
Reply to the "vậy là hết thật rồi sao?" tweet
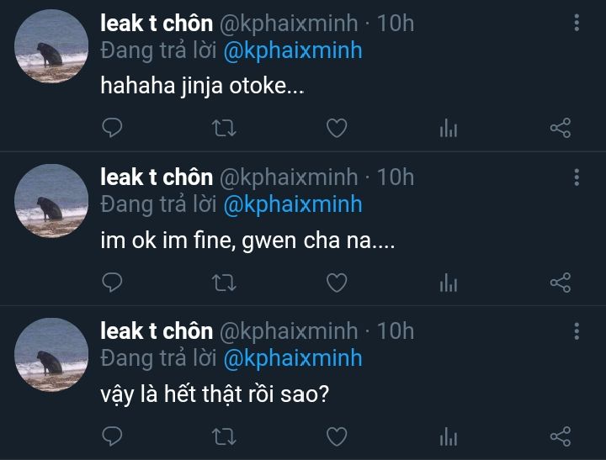click(112, 436)
